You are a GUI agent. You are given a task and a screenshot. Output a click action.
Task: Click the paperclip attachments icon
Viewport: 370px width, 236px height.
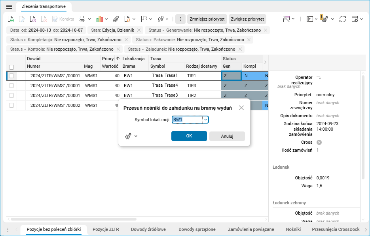[x=116, y=19]
